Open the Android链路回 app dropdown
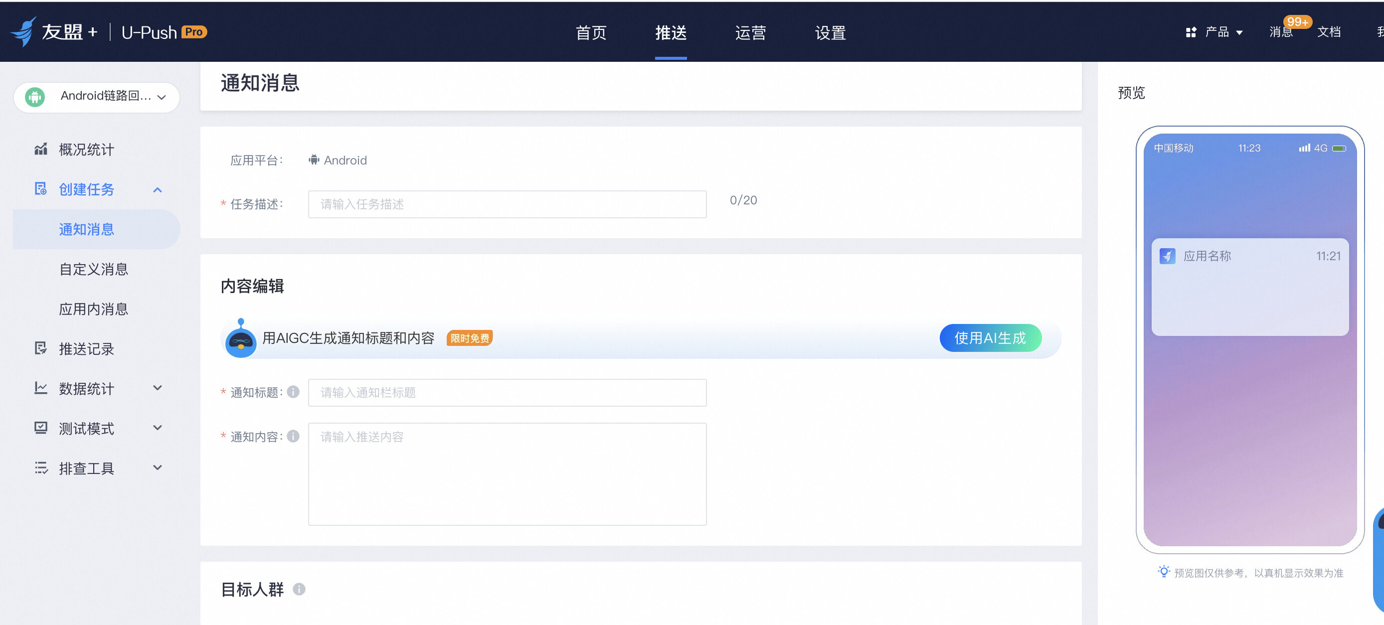The height and width of the screenshot is (625, 1384). coord(97,97)
